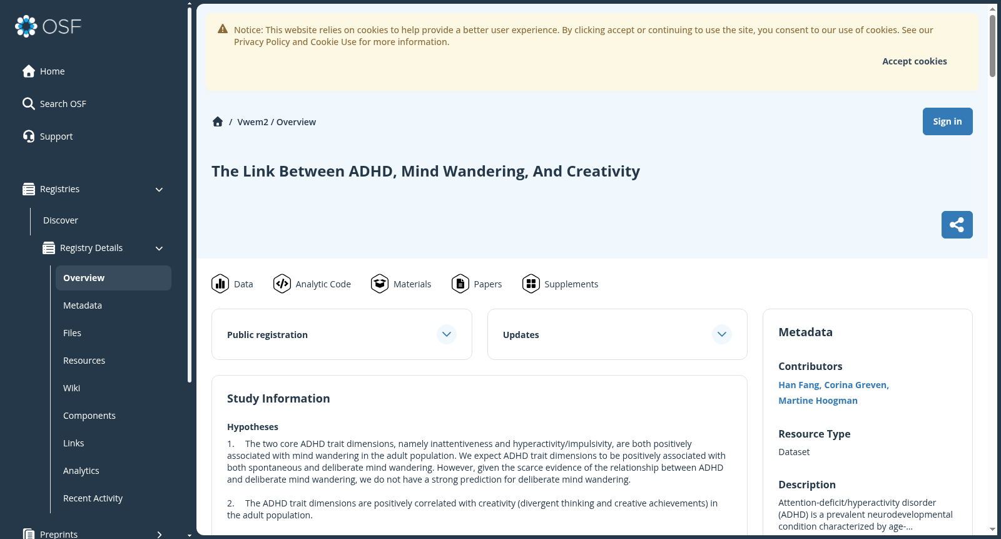Click the OSF logo
The image size is (1001, 539).
click(48, 26)
